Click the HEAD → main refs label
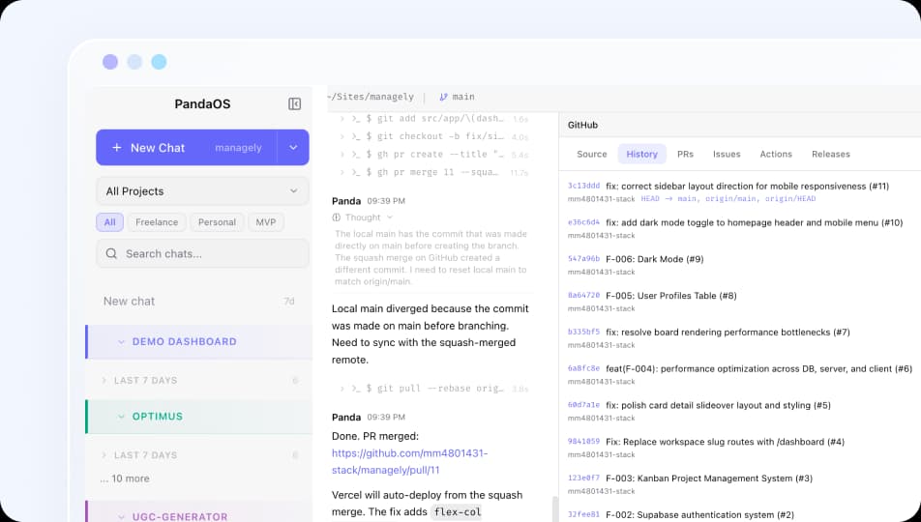 [728, 199]
